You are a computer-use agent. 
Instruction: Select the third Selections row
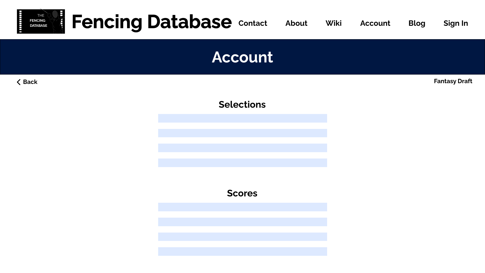click(243, 148)
